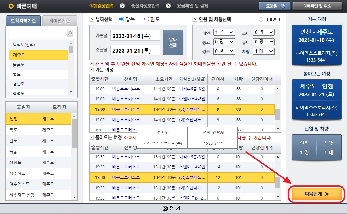Switch to the 도착지역기준 tab
347x214 pixels.
[x=23, y=21]
